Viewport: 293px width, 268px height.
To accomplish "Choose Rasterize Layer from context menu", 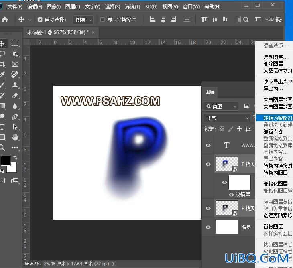I will [275, 184].
